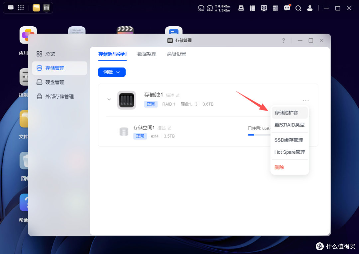
Task: Collapse the 存储池1 chevron expander
Action: (x=109, y=100)
